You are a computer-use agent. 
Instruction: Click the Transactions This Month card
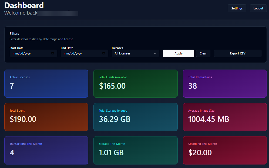46,150
